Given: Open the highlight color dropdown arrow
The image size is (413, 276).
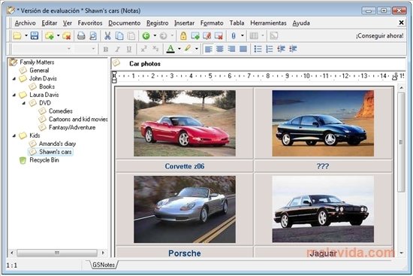Looking at the screenshot, I should [197, 49].
